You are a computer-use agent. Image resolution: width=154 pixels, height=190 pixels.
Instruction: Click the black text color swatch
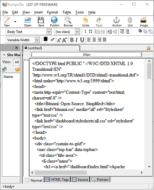[46, 39]
